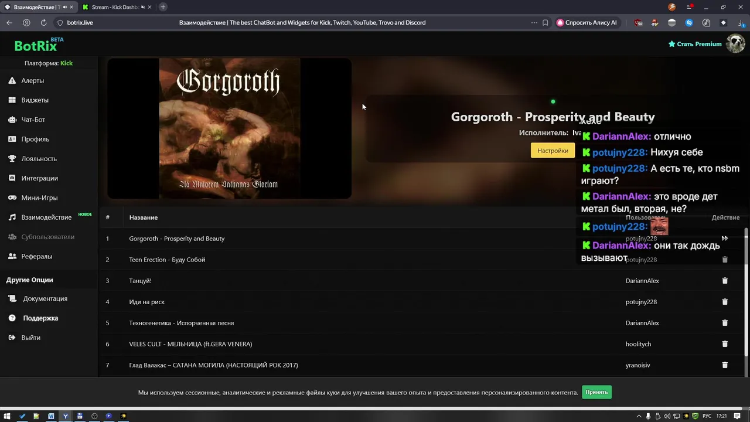Viewport: 750px width, 422px height.
Task: Go back to the previous page
Action: (9, 23)
